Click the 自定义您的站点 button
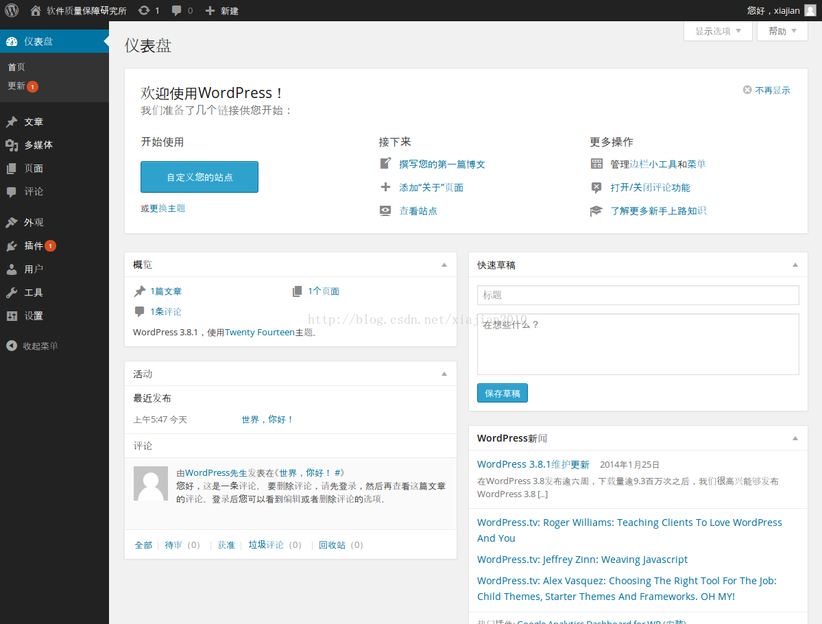Screen dimensions: 822x624 coord(200,177)
